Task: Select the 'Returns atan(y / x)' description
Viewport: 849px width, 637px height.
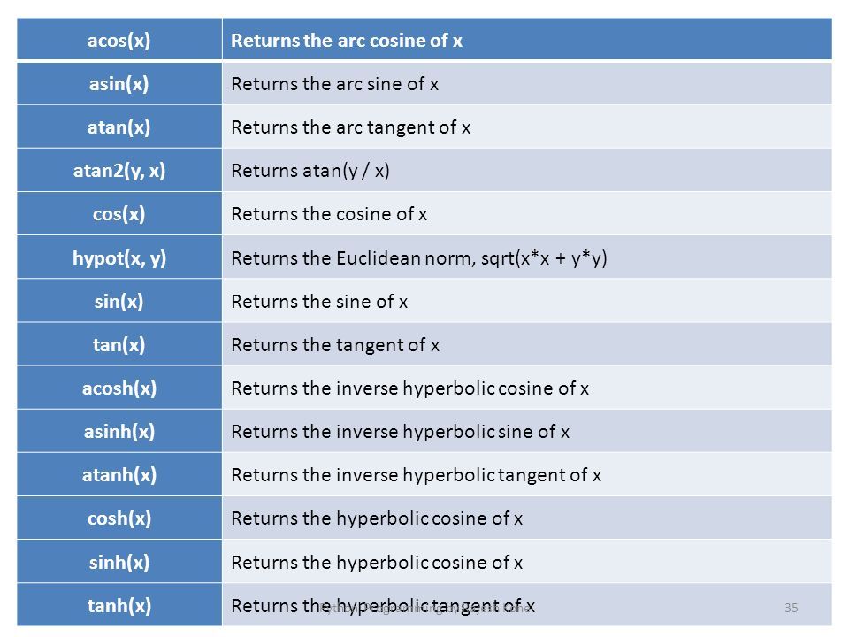Action: (310, 171)
